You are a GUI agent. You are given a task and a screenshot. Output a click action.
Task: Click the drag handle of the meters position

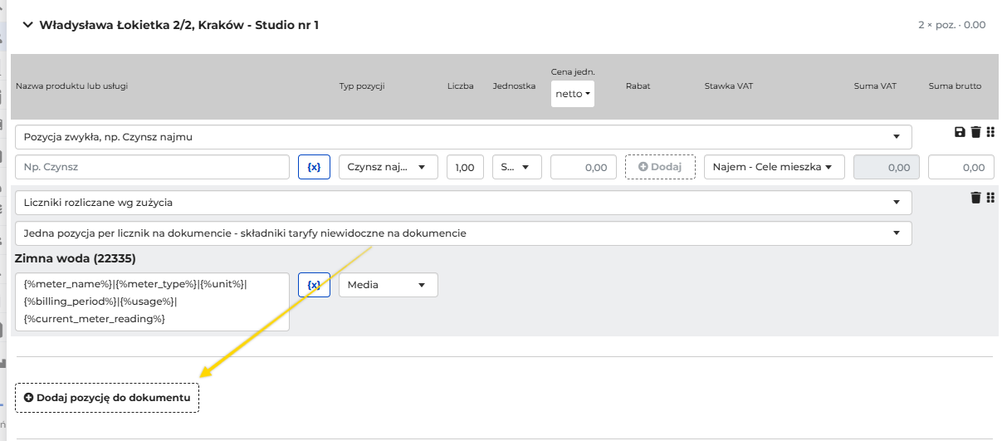coord(990,198)
